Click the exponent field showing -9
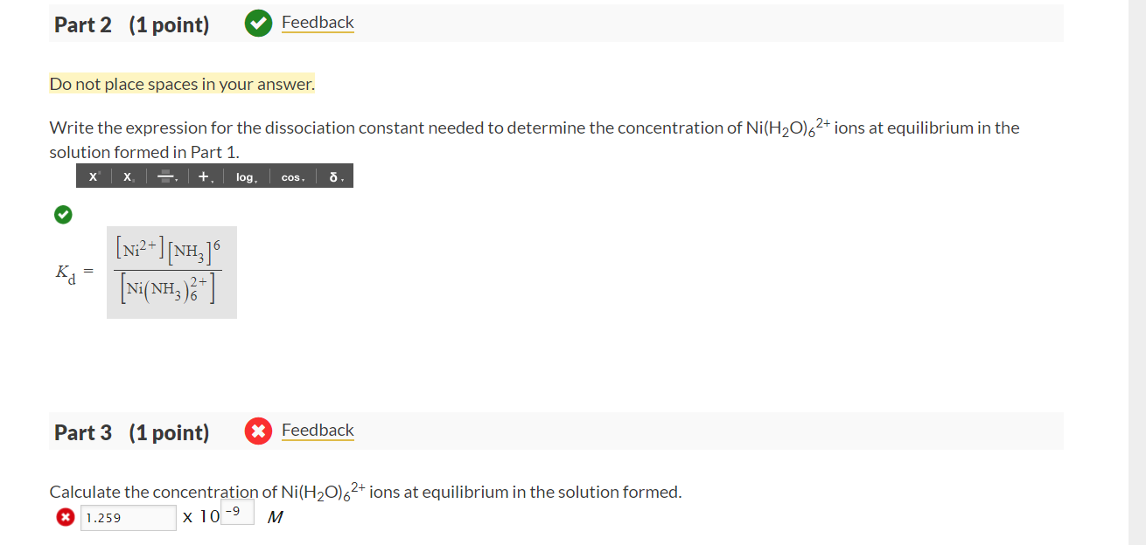1146x545 pixels. point(238,512)
